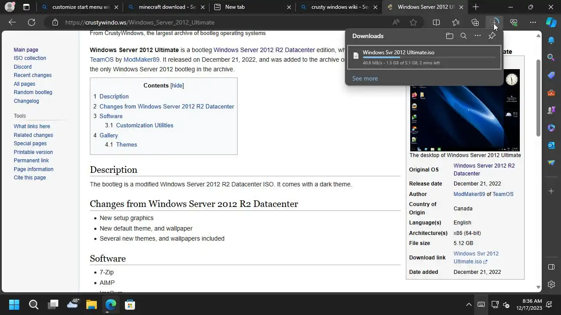Screen dimensions: 561x315
Task: Open the Windows Server 2012 R2 Datacenter infobox link
Action: (484, 170)
